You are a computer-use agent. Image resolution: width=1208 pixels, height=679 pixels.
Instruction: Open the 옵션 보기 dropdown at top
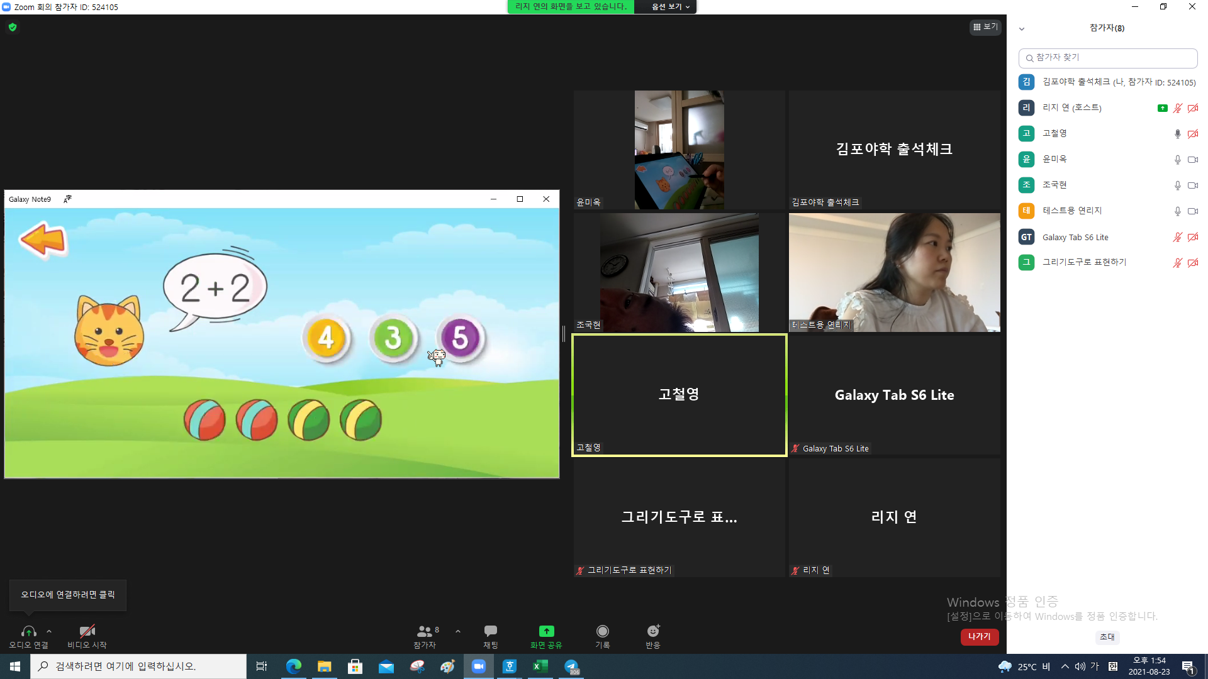tap(671, 7)
